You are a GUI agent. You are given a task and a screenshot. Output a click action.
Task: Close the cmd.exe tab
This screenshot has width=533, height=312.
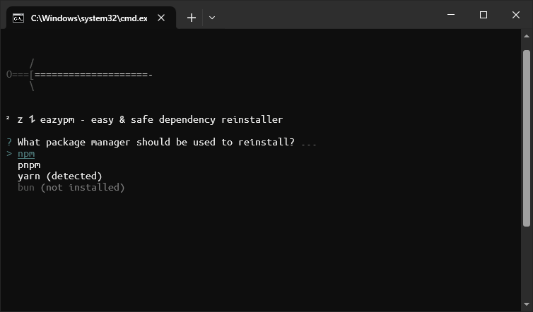(x=161, y=18)
